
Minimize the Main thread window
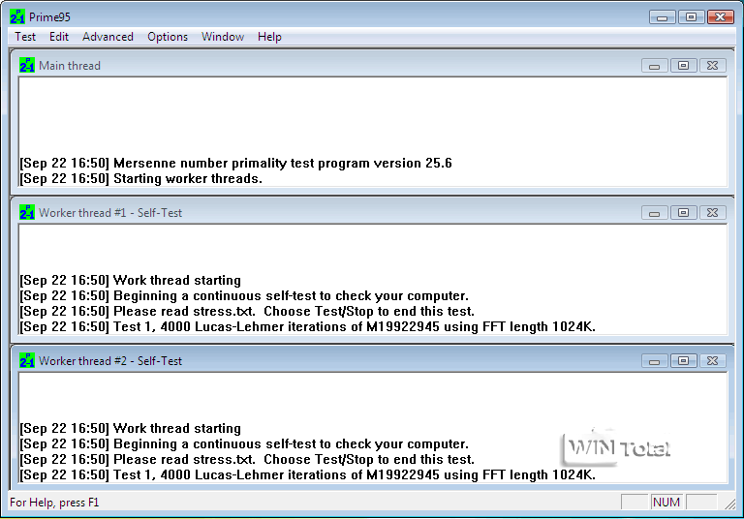pyautogui.click(x=654, y=66)
